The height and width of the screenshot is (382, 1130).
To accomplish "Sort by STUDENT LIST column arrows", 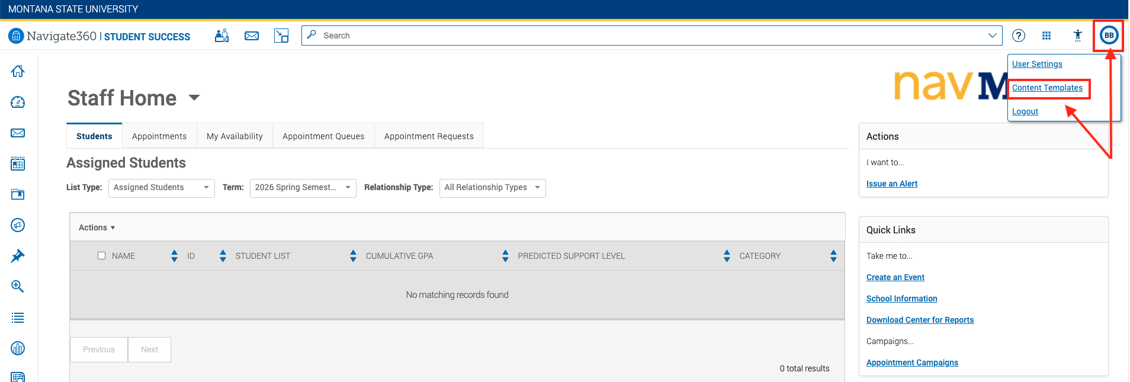I will click(x=353, y=256).
